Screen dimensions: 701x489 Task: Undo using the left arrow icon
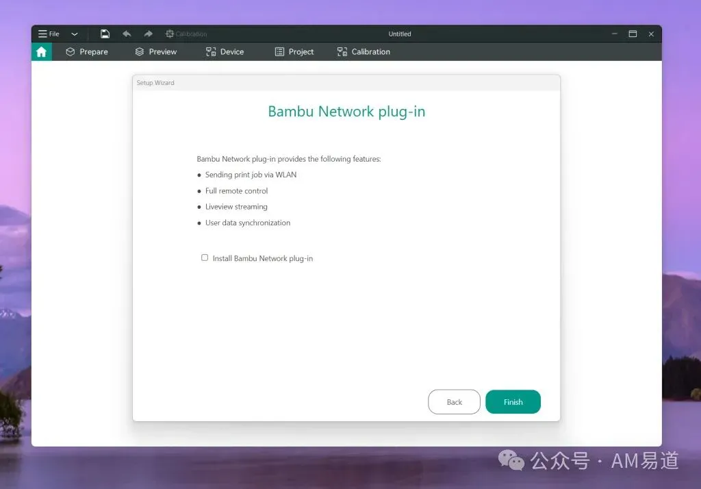127,34
